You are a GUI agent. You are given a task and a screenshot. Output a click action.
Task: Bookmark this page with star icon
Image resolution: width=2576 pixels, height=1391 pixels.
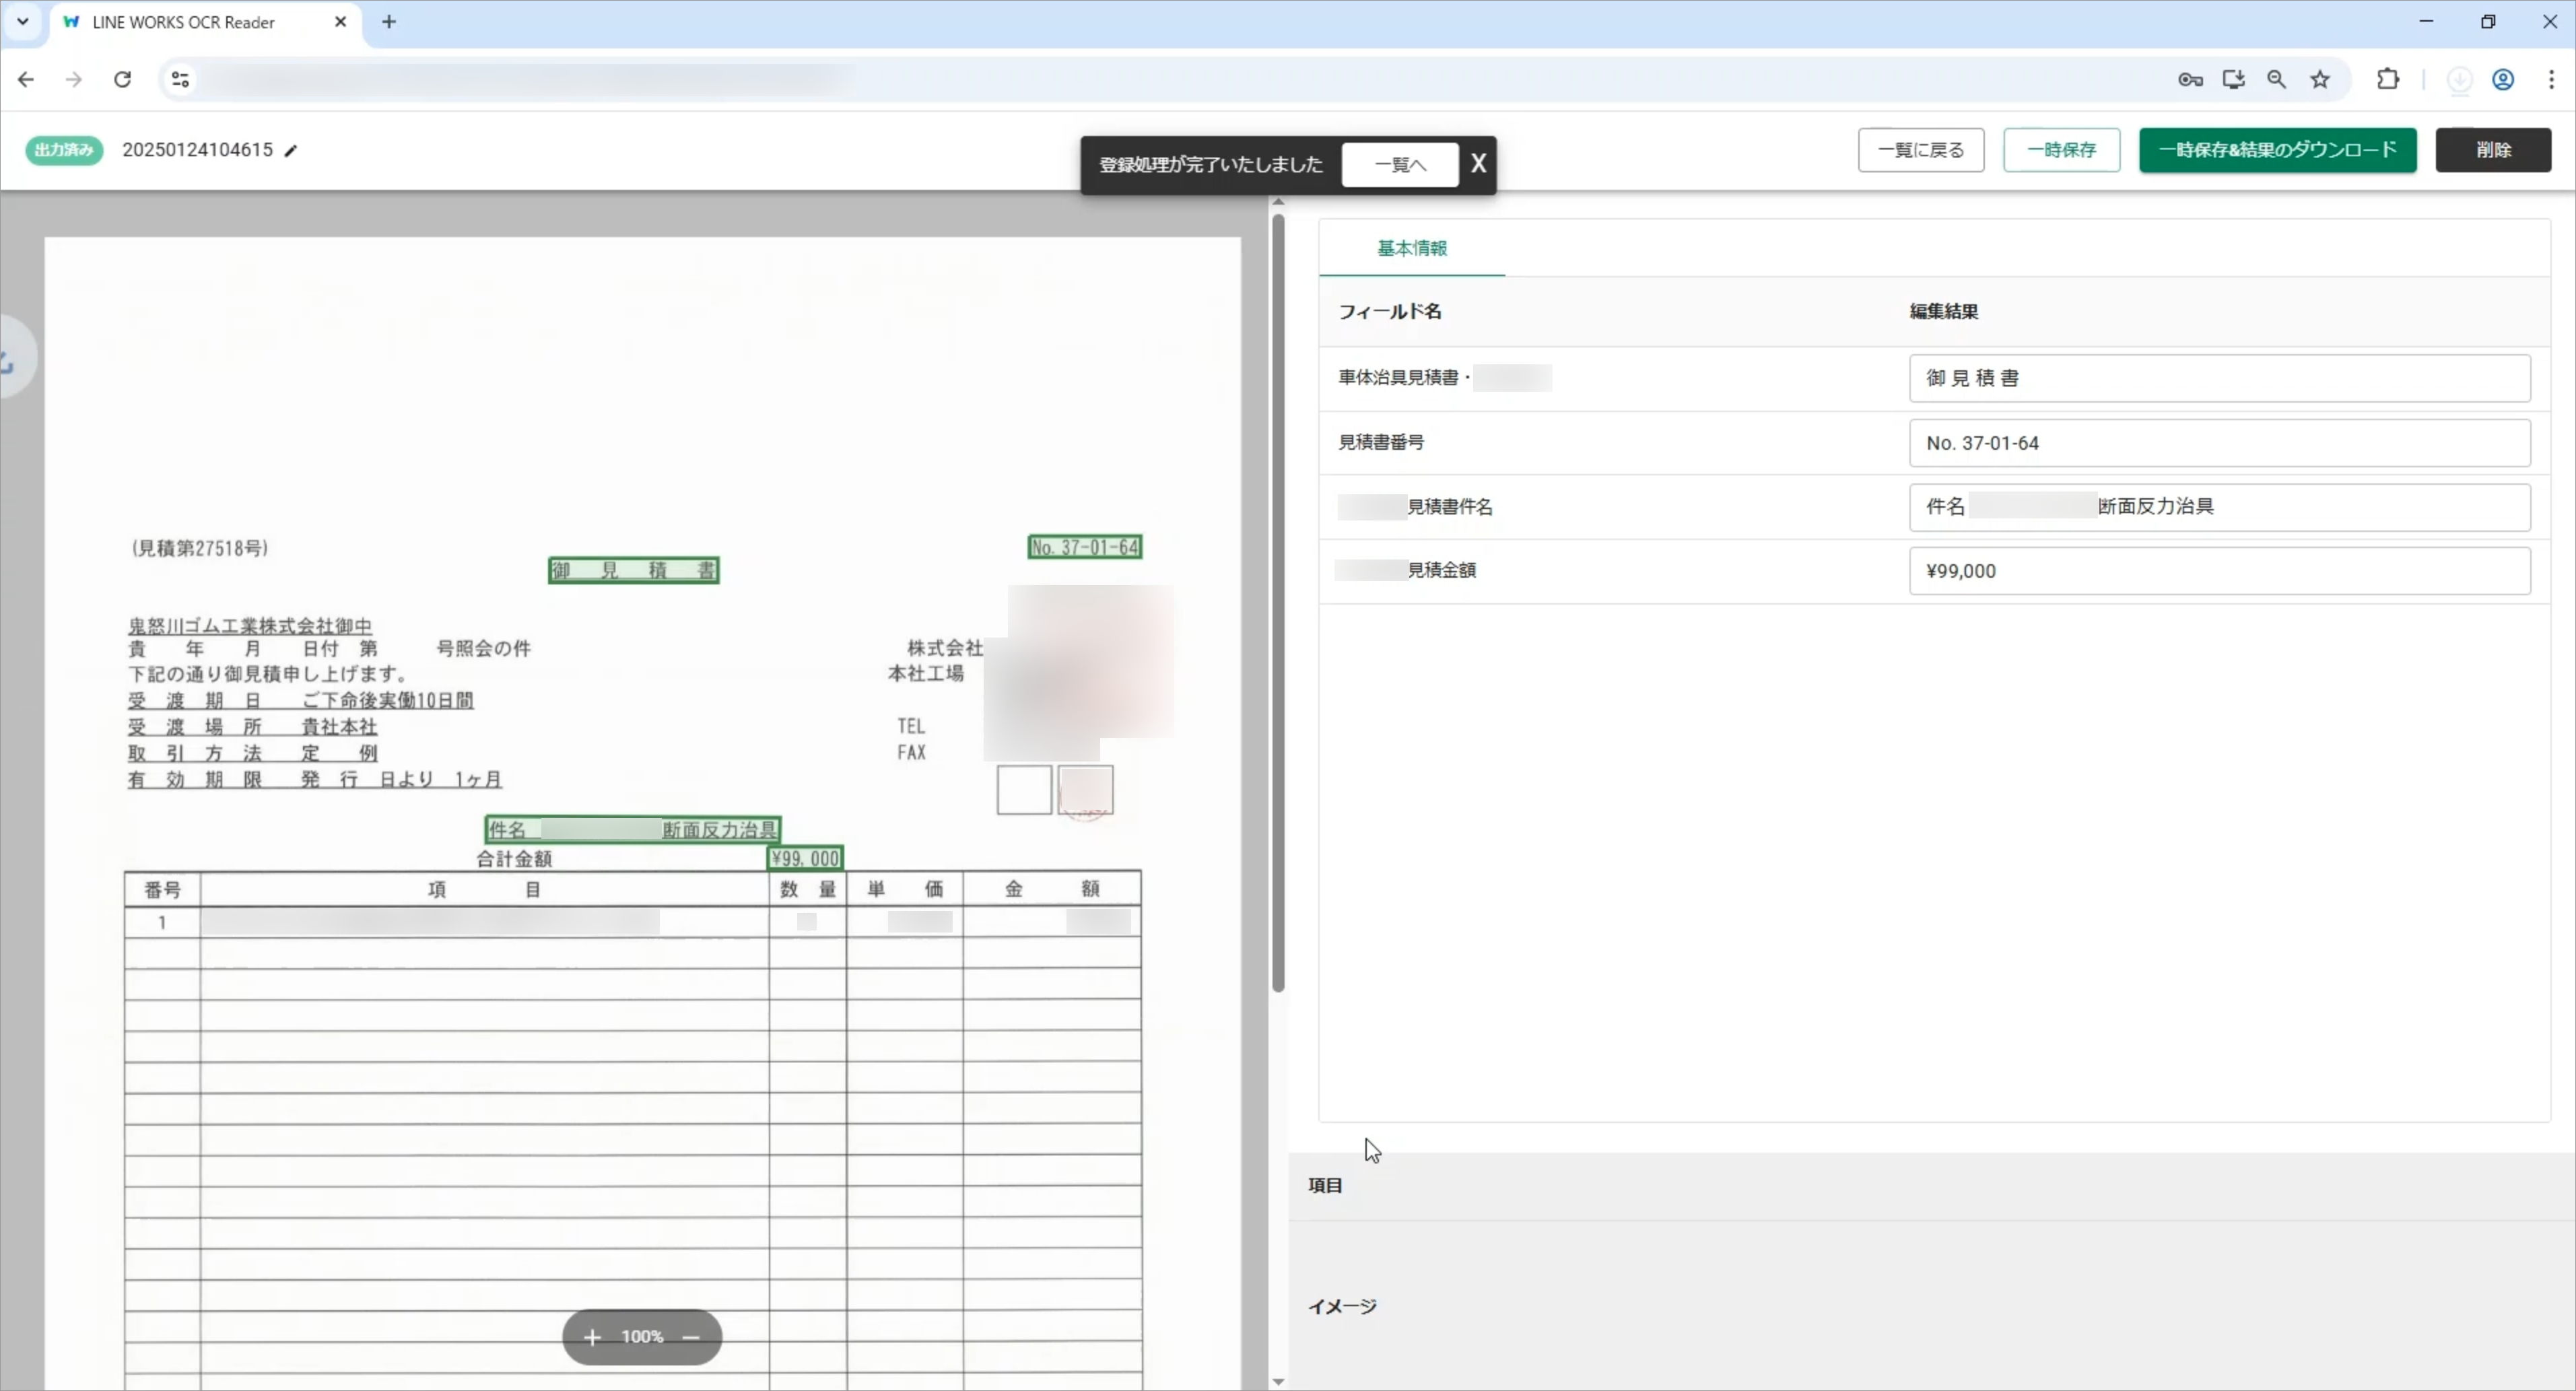(x=2320, y=80)
